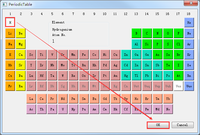This screenshot has width=200, height=135.
Task: Pick the Copper (Cu) element
Action: click(x=115, y=55)
